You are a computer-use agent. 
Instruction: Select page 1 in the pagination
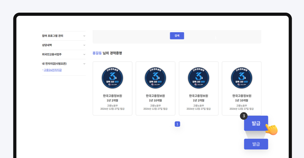(177, 124)
